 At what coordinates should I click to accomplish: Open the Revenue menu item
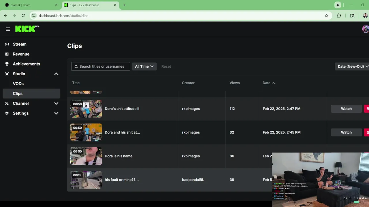click(21, 54)
